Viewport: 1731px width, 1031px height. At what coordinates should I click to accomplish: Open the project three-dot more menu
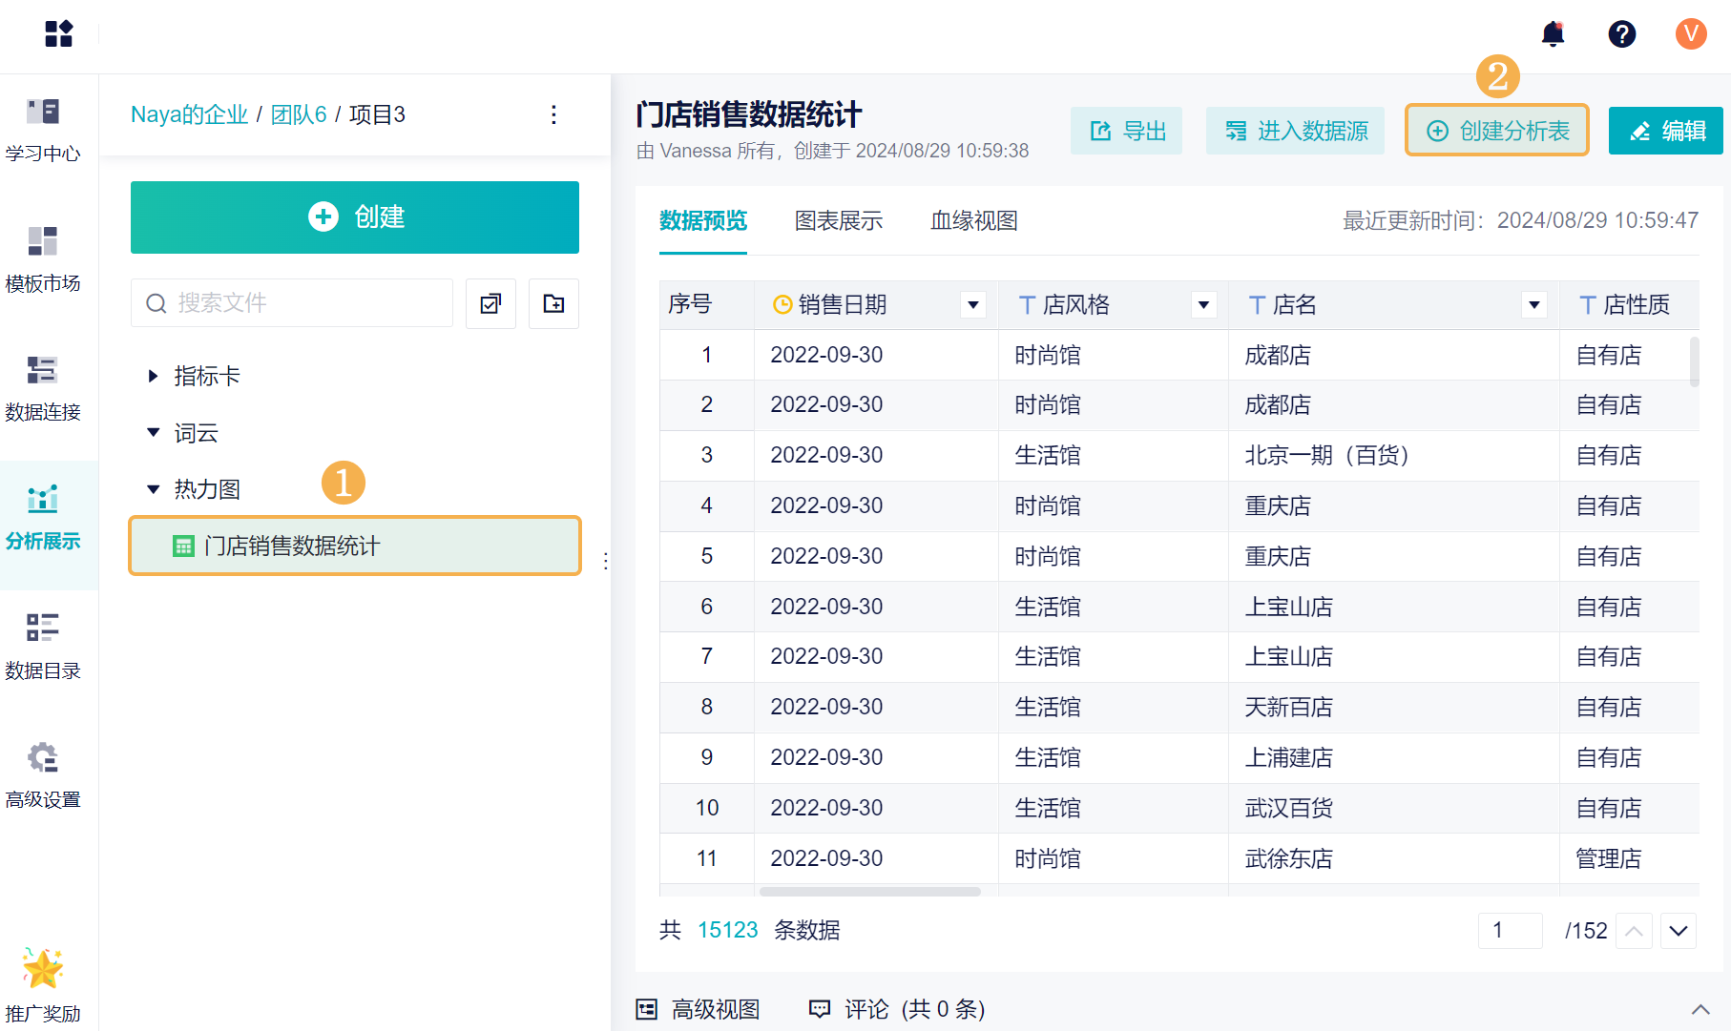tap(553, 114)
